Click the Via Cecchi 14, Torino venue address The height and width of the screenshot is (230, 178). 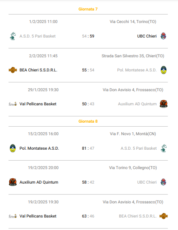coord(133,21)
